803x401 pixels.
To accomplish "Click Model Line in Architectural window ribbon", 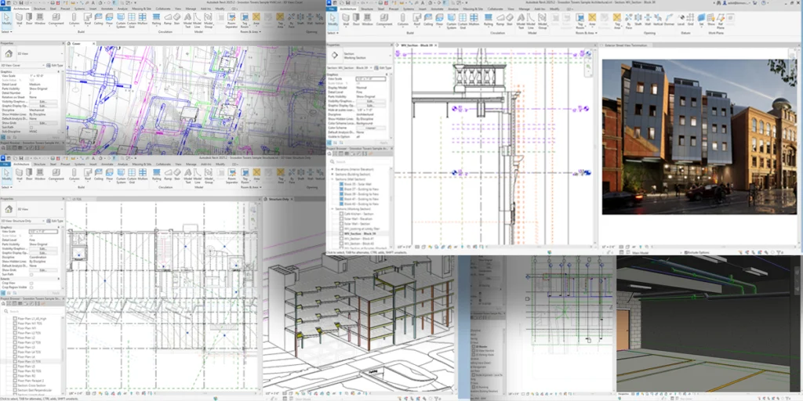I will [531, 20].
